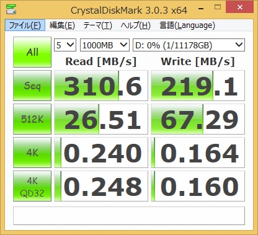
Task: Click the Write [MB/s] column header
Action: point(198,61)
